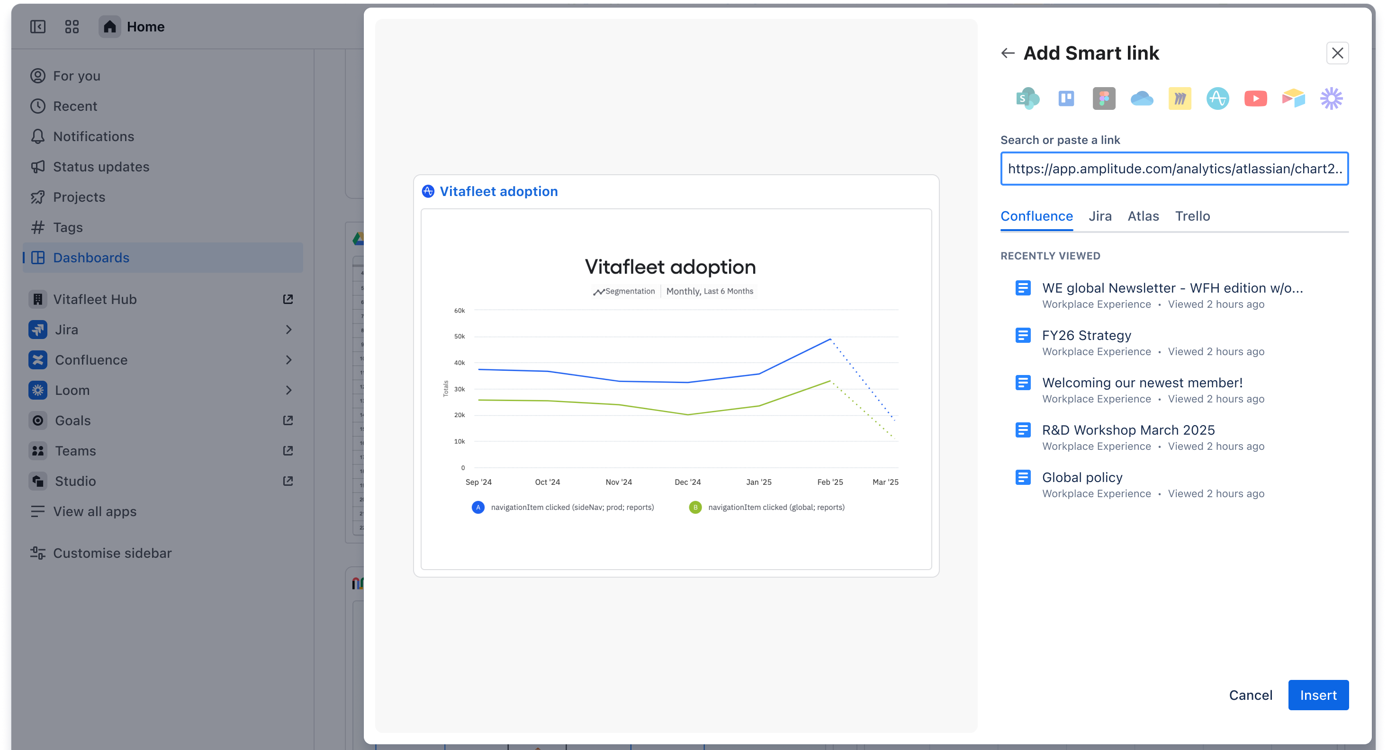Select the SharePoint app icon
The image size is (1387, 750).
point(1028,98)
